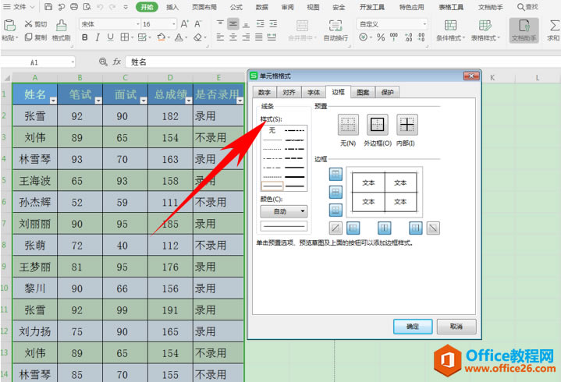
Task: Click the Cut (剪切) scissors icon
Action: tap(29, 24)
